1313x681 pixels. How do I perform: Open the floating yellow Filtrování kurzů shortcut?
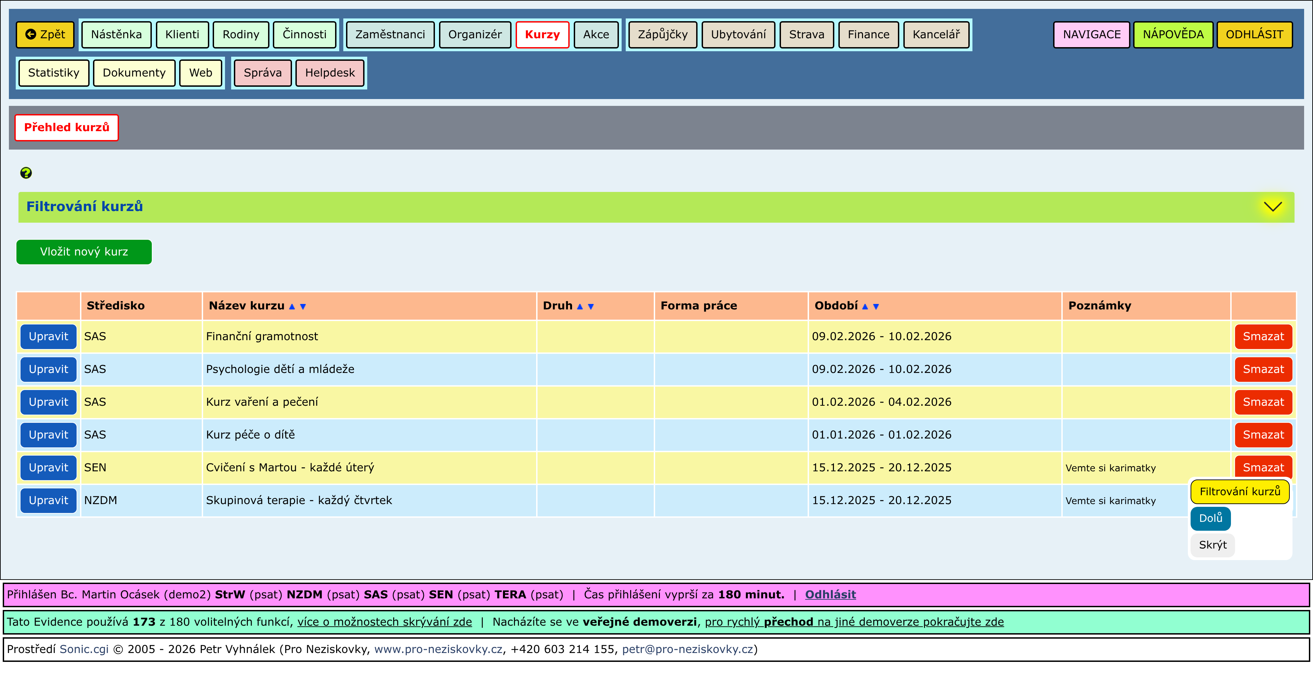[1239, 492]
